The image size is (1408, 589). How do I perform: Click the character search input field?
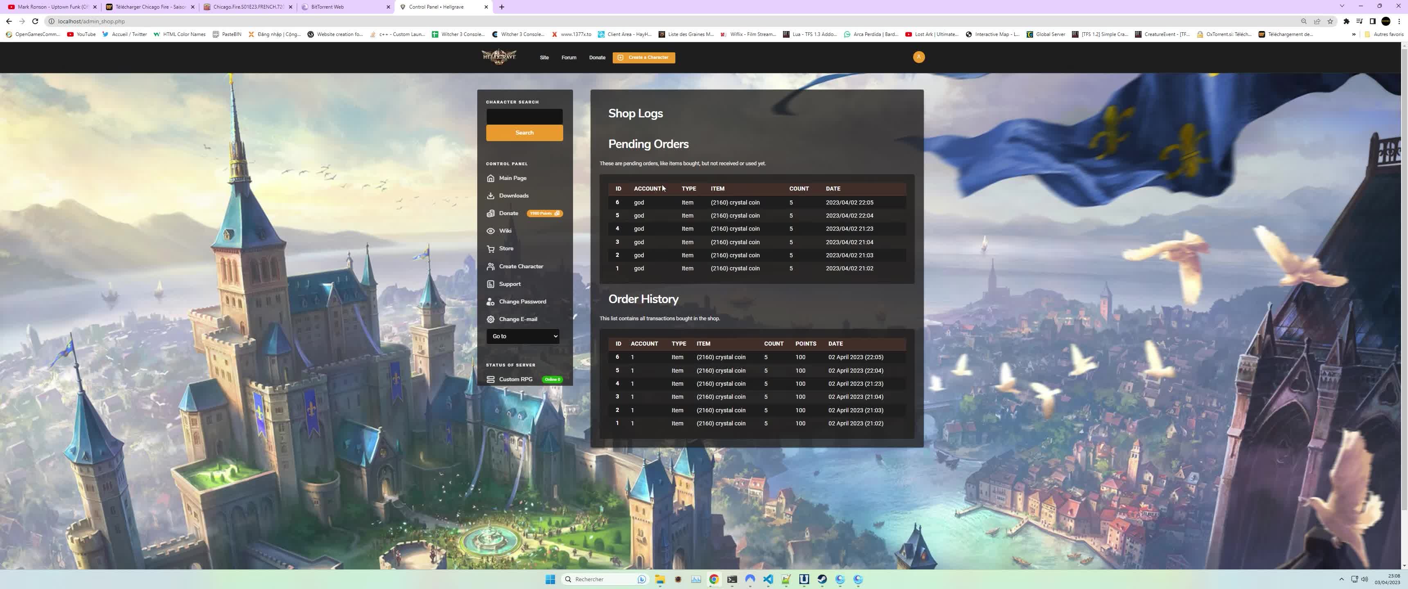tap(524, 117)
